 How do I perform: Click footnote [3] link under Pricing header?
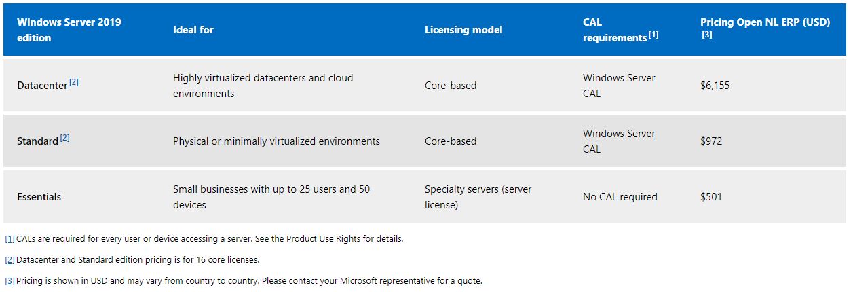coord(706,35)
